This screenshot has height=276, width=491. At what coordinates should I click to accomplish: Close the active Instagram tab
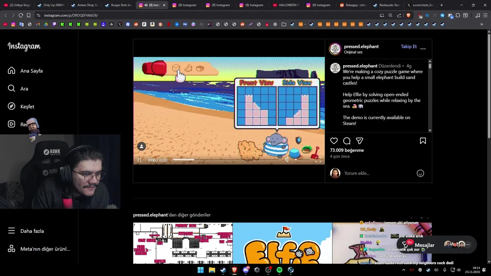tap(164, 5)
